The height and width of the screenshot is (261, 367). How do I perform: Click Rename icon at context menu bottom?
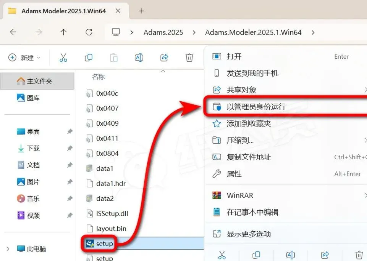click(291, 255)
